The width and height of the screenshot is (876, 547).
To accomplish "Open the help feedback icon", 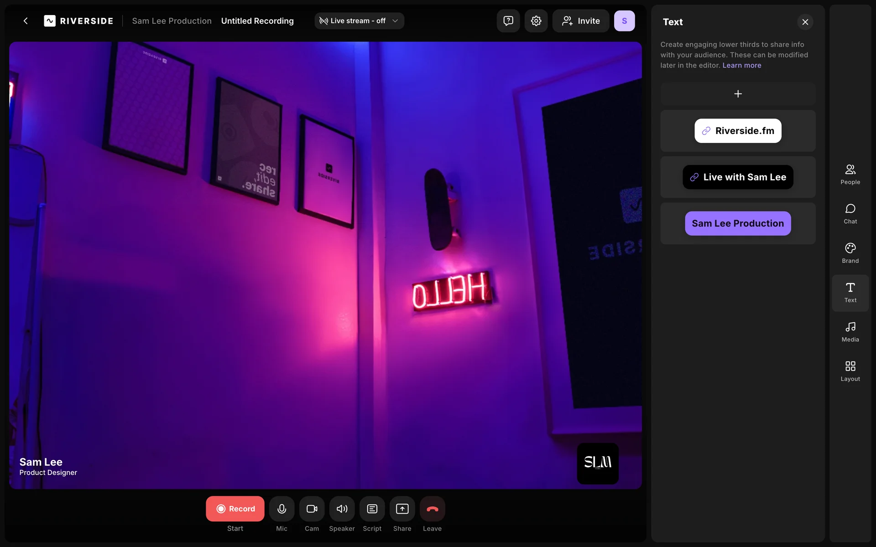I will 508,21.
